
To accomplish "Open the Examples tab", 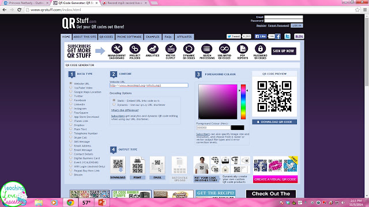I will tap(153, 37).
